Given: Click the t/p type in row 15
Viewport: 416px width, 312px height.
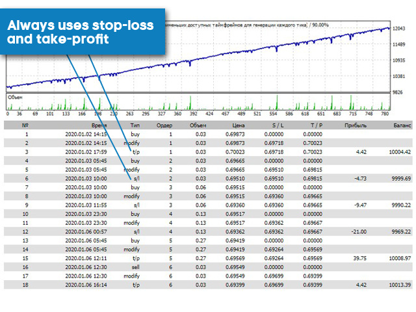Looking at the screenshot, I should pos(136,258).
